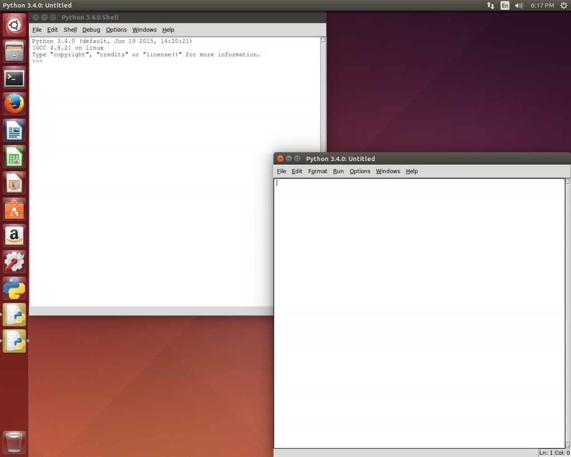Launch Firefox from the launcher
This screenshot has height=457, width=571.
pyautogui.click(x=14, y=104)
